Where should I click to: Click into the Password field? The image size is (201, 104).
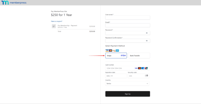point(127,33)
